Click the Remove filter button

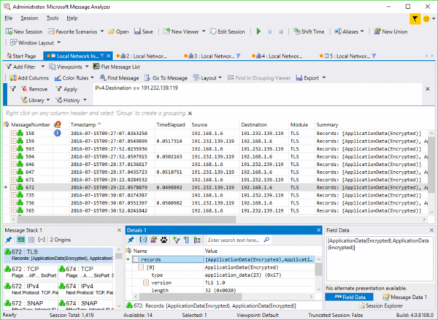(34, 89)
